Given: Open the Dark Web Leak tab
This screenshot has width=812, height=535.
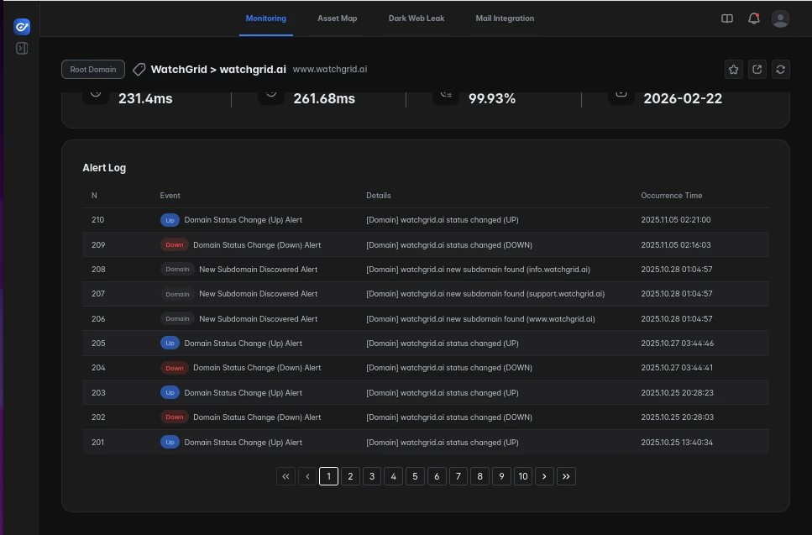Looking at the screenshot, I should tap(416, 18).
